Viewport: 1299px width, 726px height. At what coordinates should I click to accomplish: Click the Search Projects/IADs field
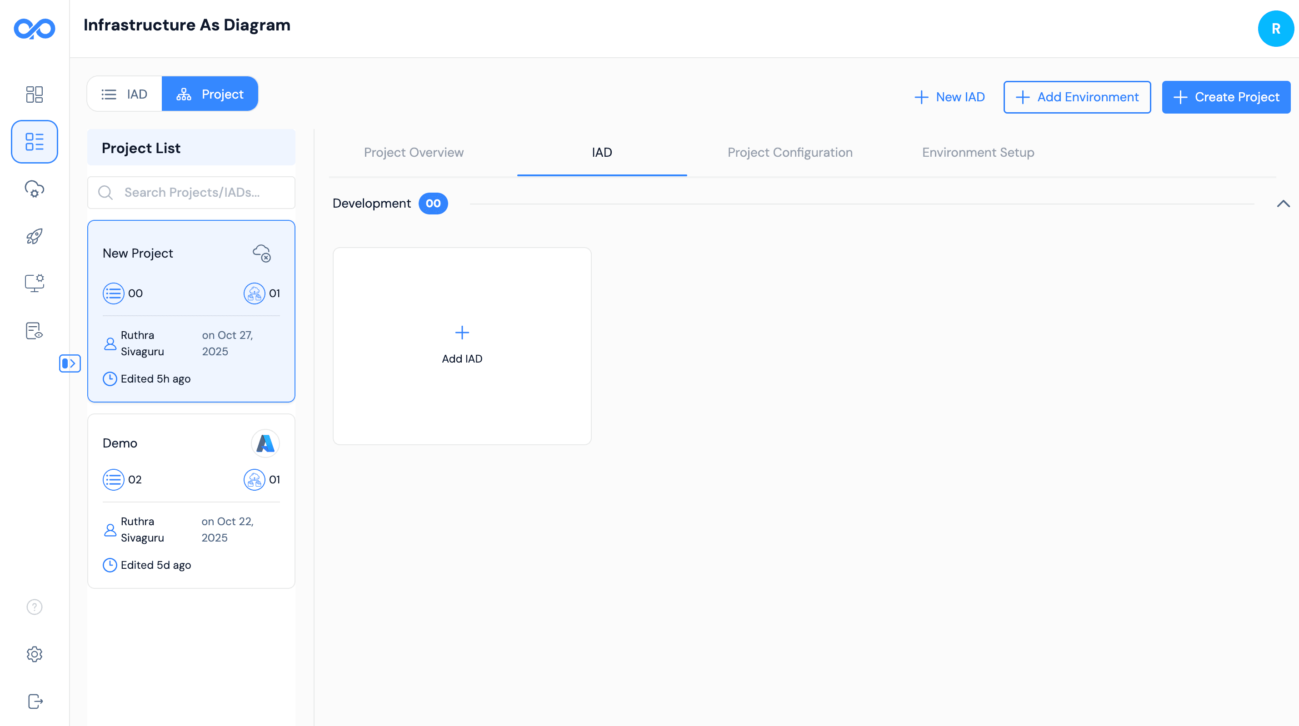click(x=191, y=192)
